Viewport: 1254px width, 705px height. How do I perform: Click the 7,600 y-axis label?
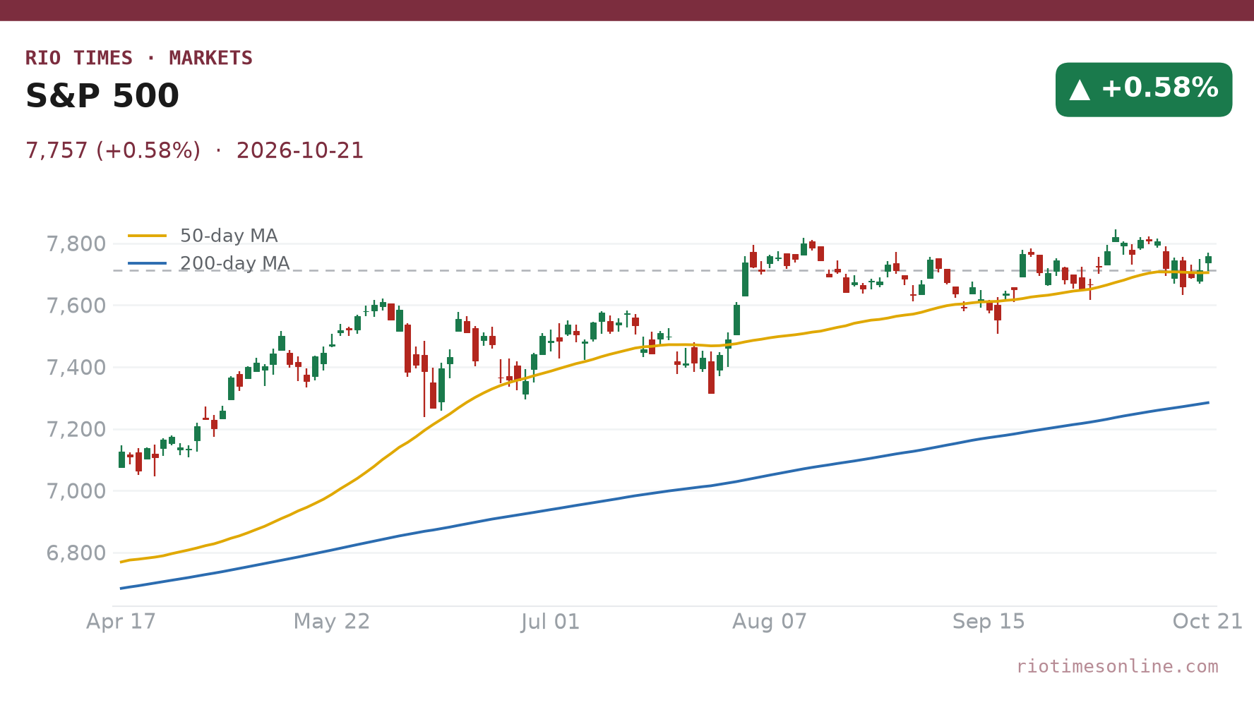pyautogui.click(x=76, y=306)
